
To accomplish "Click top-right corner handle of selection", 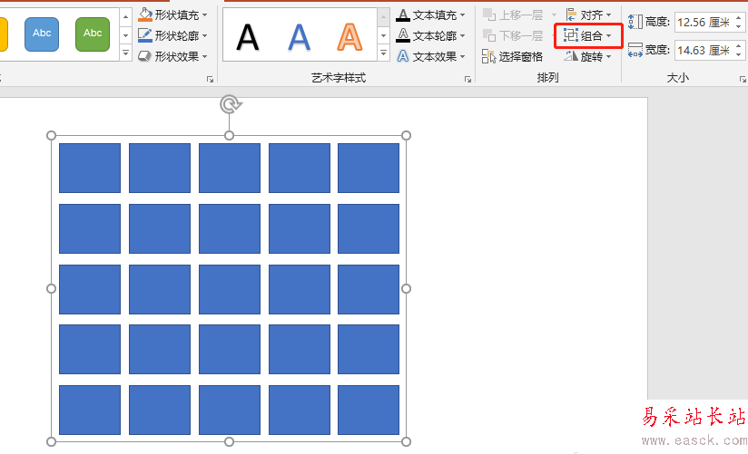I will [407, 136].
